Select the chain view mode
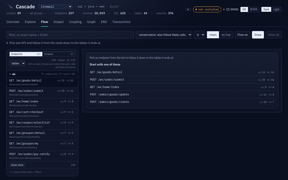This screenshot has height=180, width=288. [x=213, y=35]
